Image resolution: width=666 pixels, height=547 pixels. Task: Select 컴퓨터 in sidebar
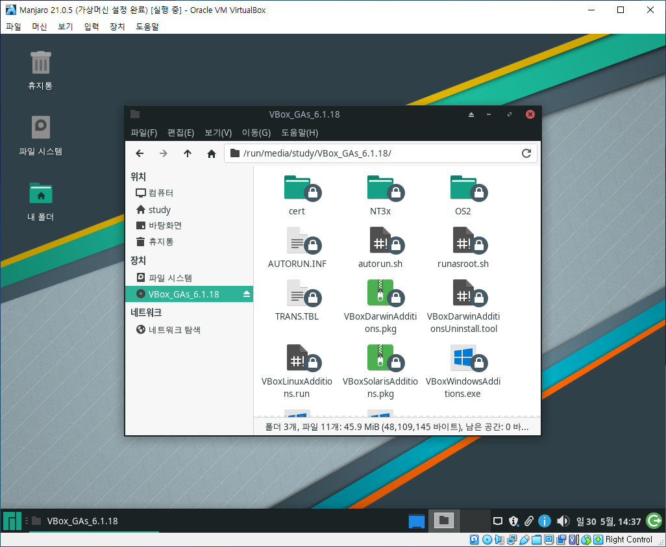point(189,193)
